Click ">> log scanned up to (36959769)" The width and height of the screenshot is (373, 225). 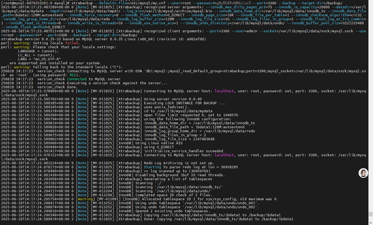click(177, 171)
